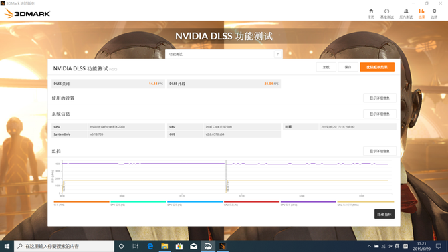Open the 选项 options gear
Screen dimensions: 448x252
(x=434, y=14)
